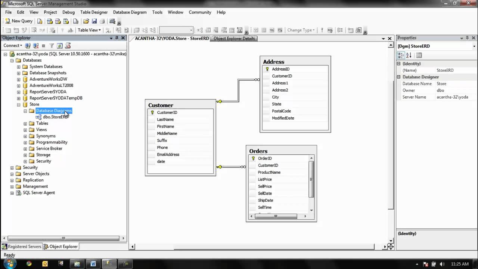Switch to the Object Explorer Details tab

click(x=234, y=38)
